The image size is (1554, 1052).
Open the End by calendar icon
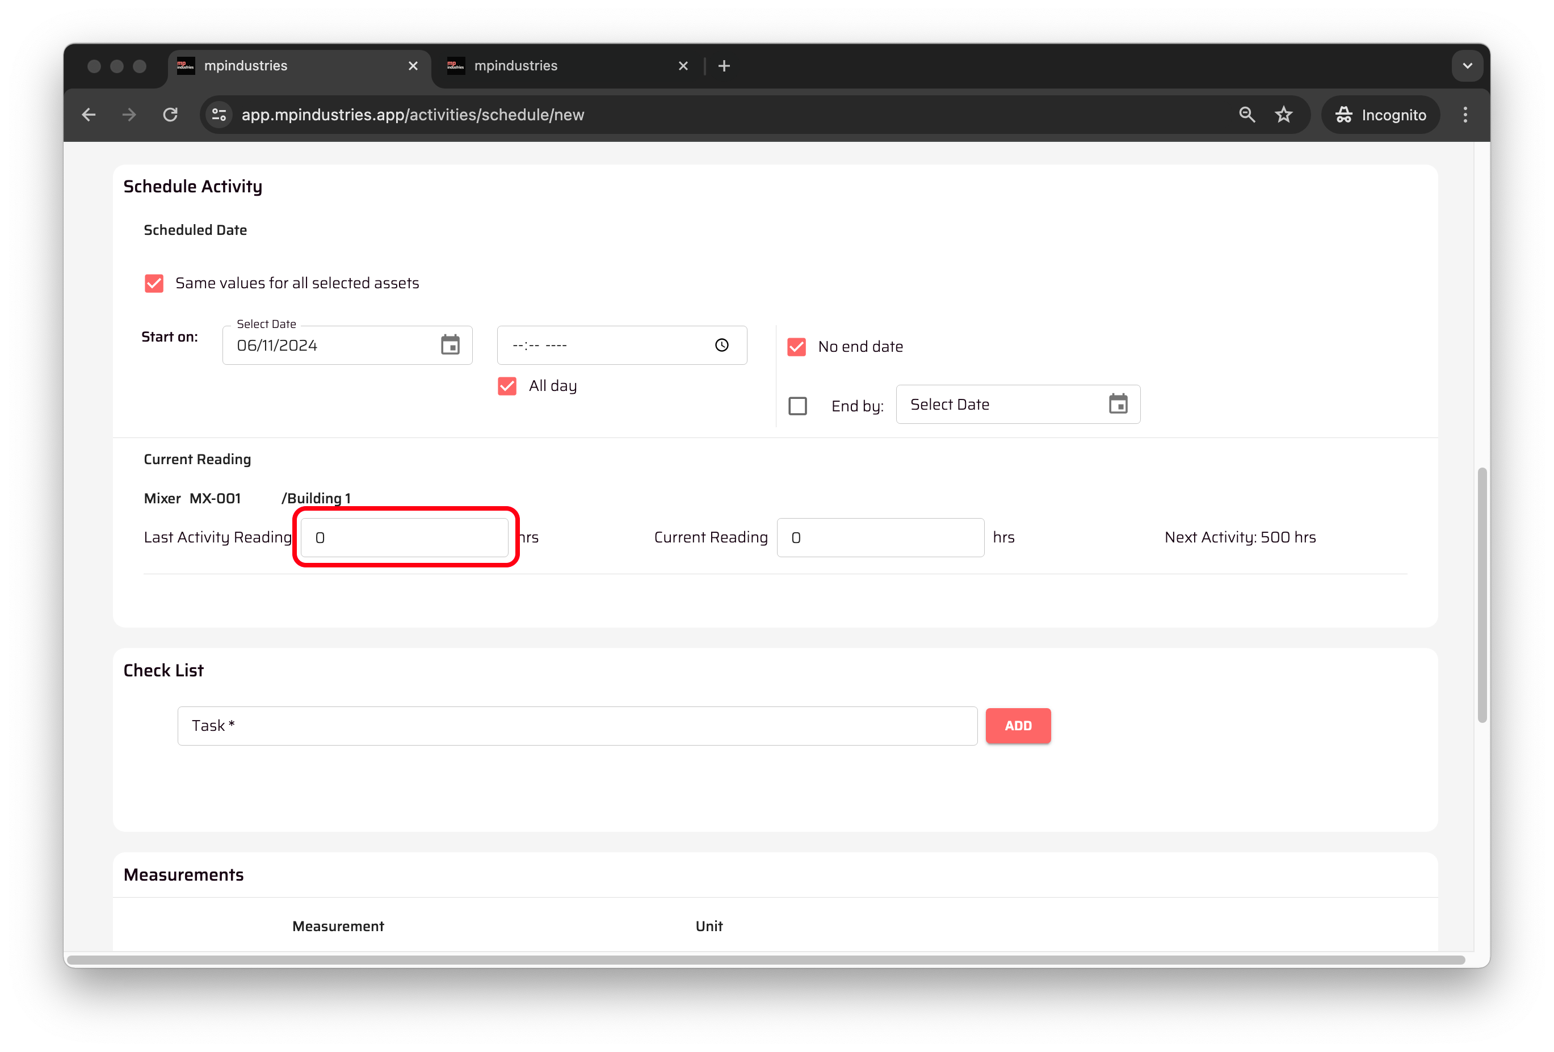(x=1118, y=405)
